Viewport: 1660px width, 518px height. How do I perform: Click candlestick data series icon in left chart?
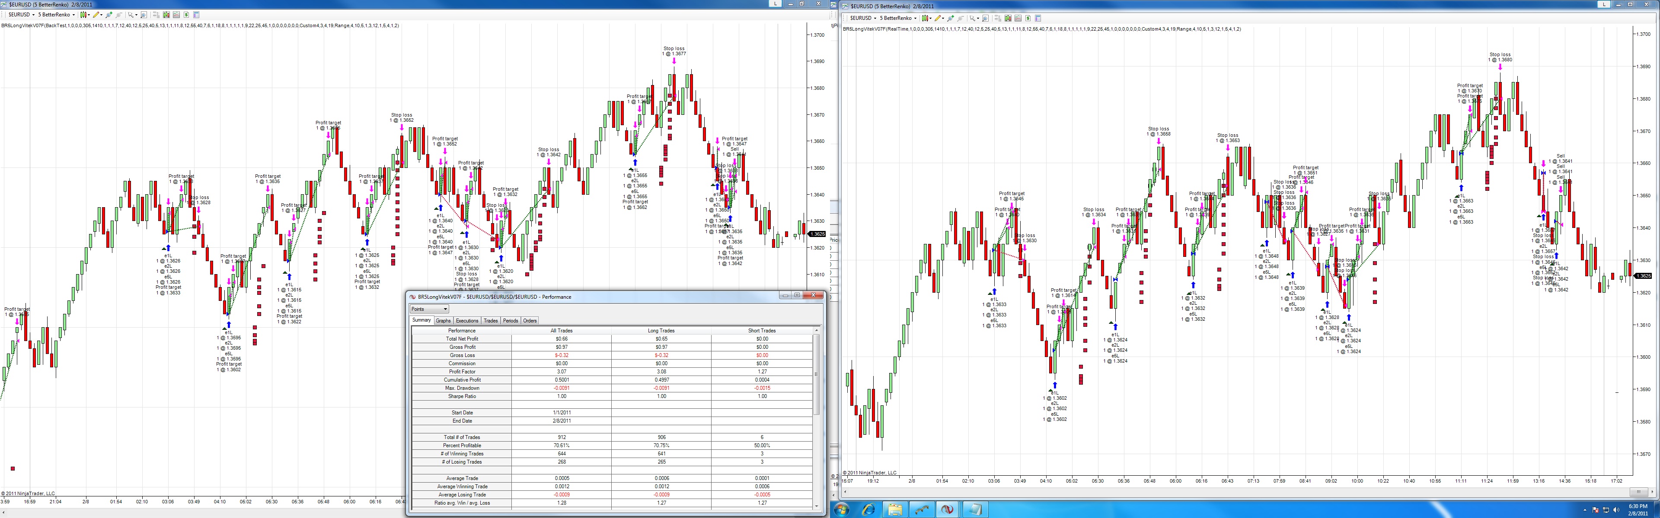point(166,15)
